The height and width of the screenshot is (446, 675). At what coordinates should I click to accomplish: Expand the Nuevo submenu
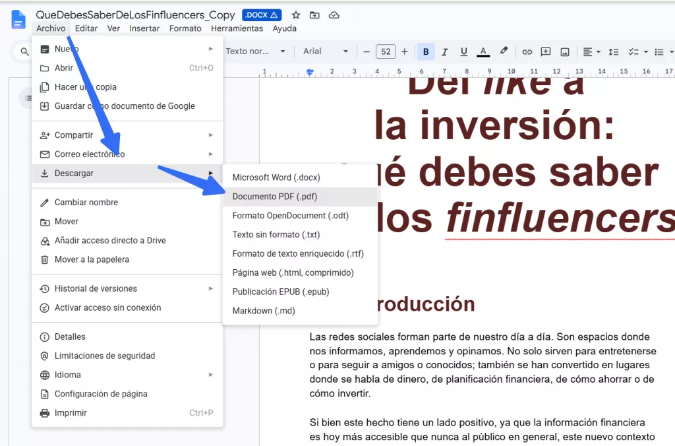coord(127,49)
